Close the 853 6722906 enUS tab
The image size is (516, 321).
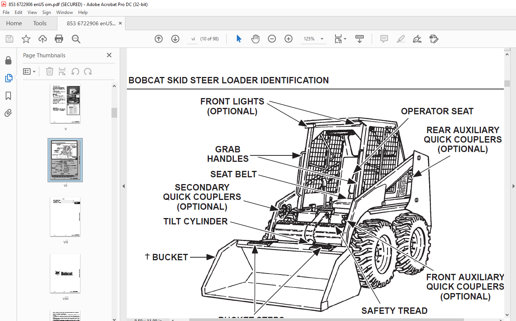(120, 23)
